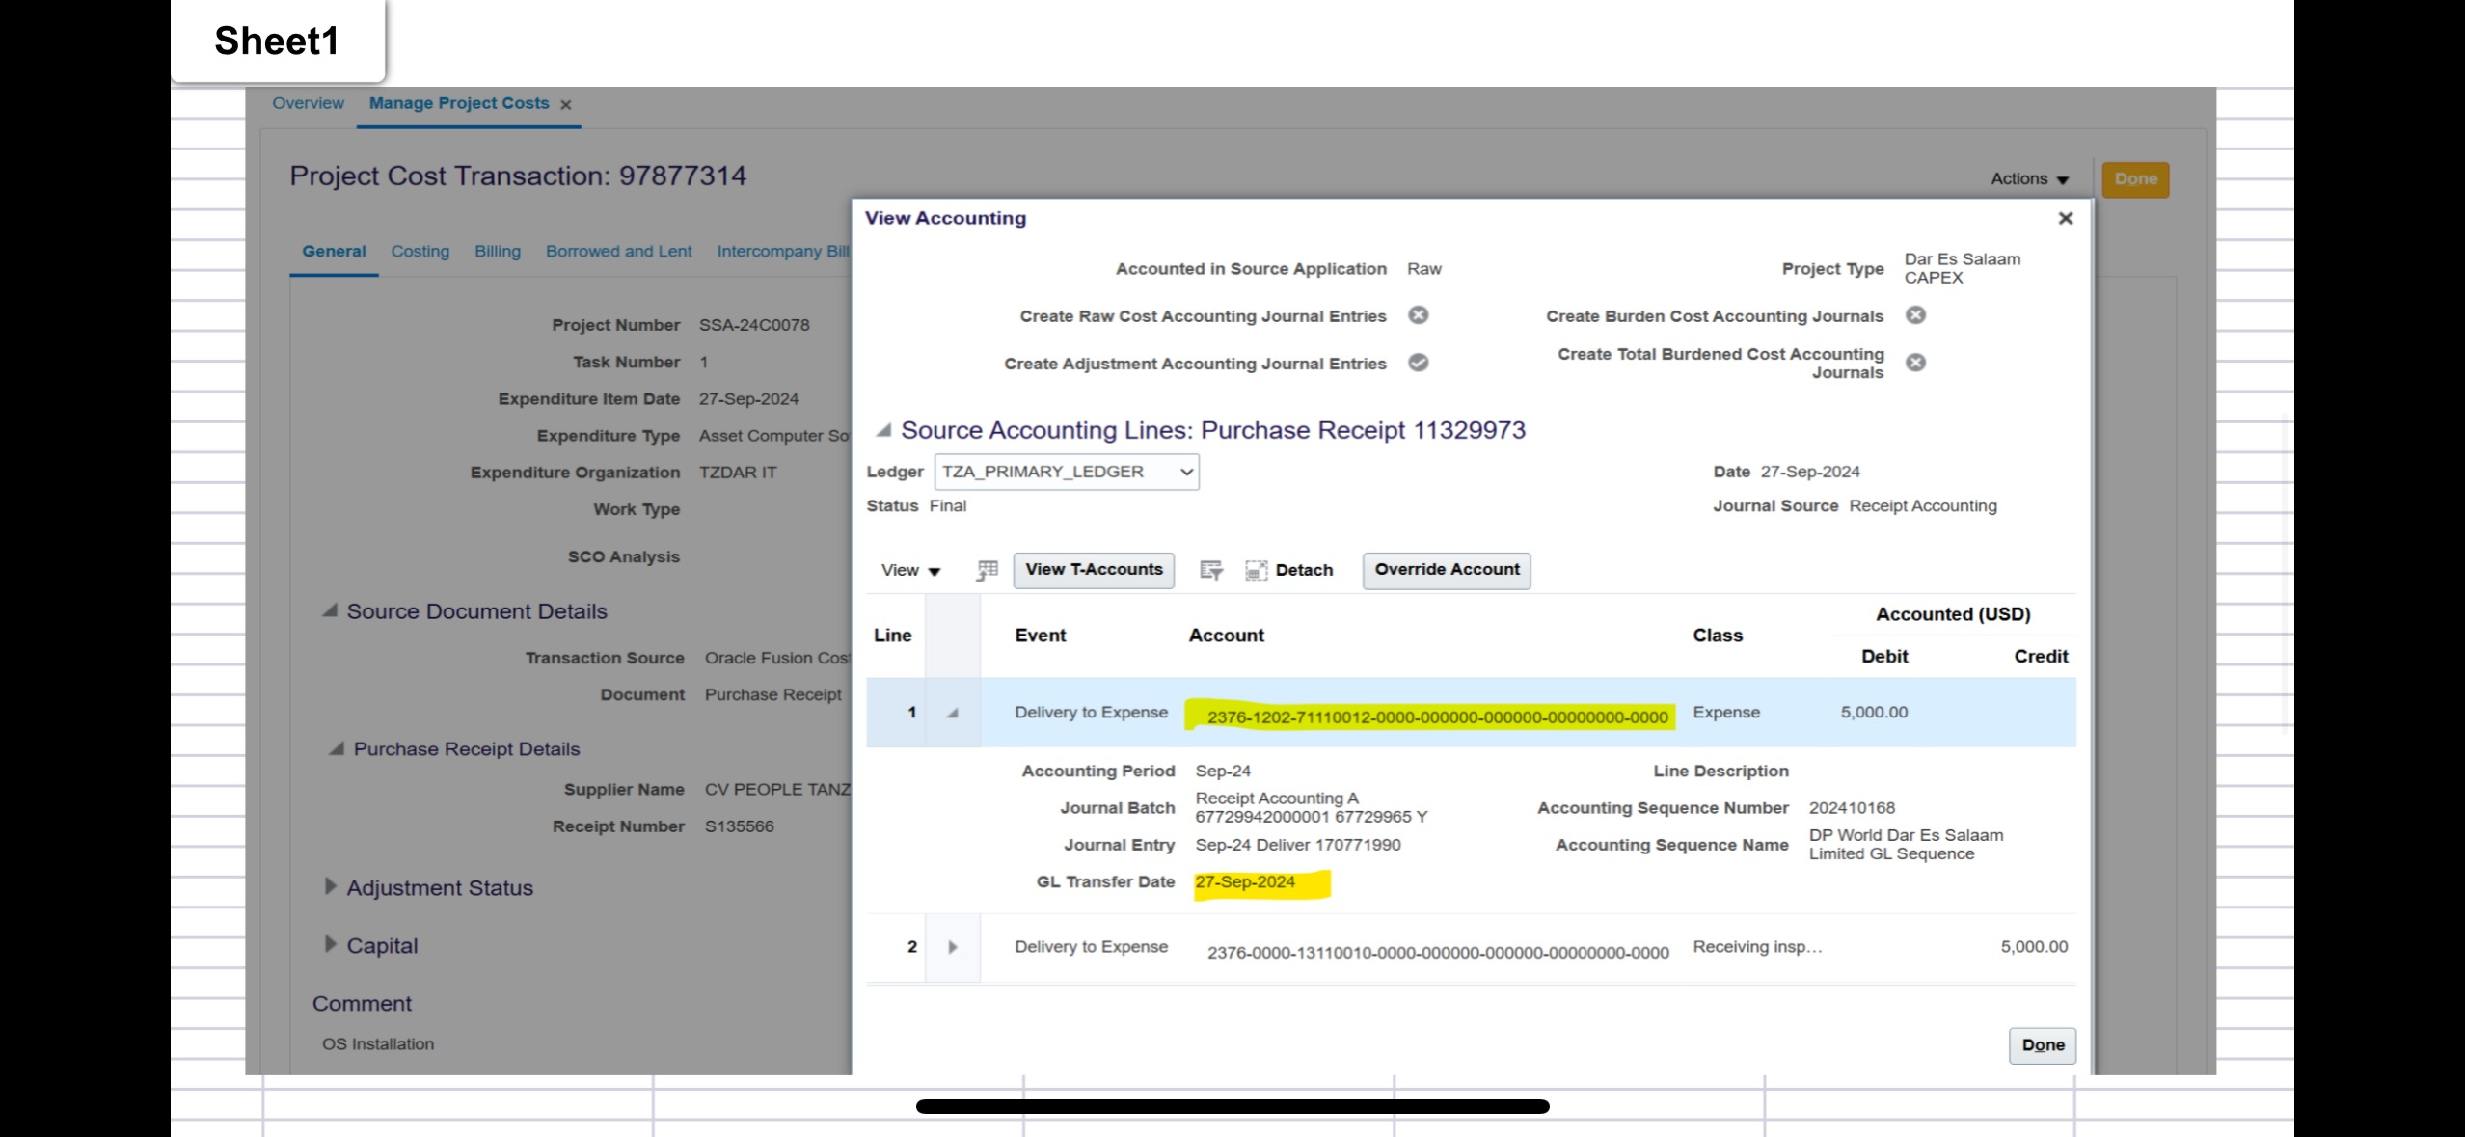Click Create Burden Cost Accounting Journals status icon
This screenshot has width=2465, height=1137.
tap(1915, 315)
